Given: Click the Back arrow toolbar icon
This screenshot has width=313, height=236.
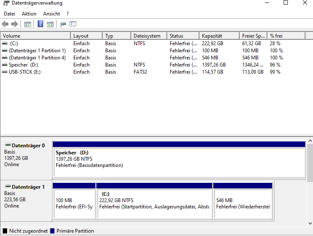Looking at the screenshot, I should tap(5, 24).
